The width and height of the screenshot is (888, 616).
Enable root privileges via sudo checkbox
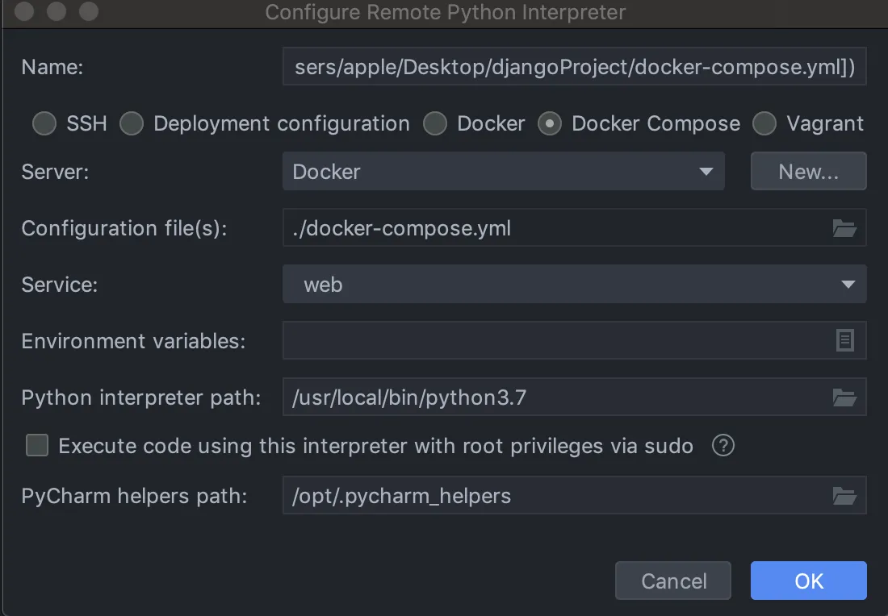37,445
